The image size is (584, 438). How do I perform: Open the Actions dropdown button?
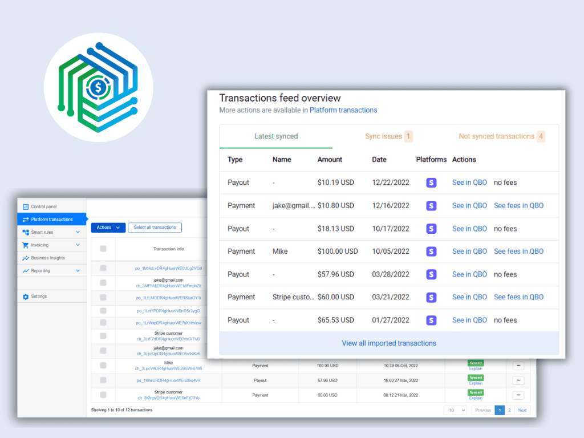(108, 228)
